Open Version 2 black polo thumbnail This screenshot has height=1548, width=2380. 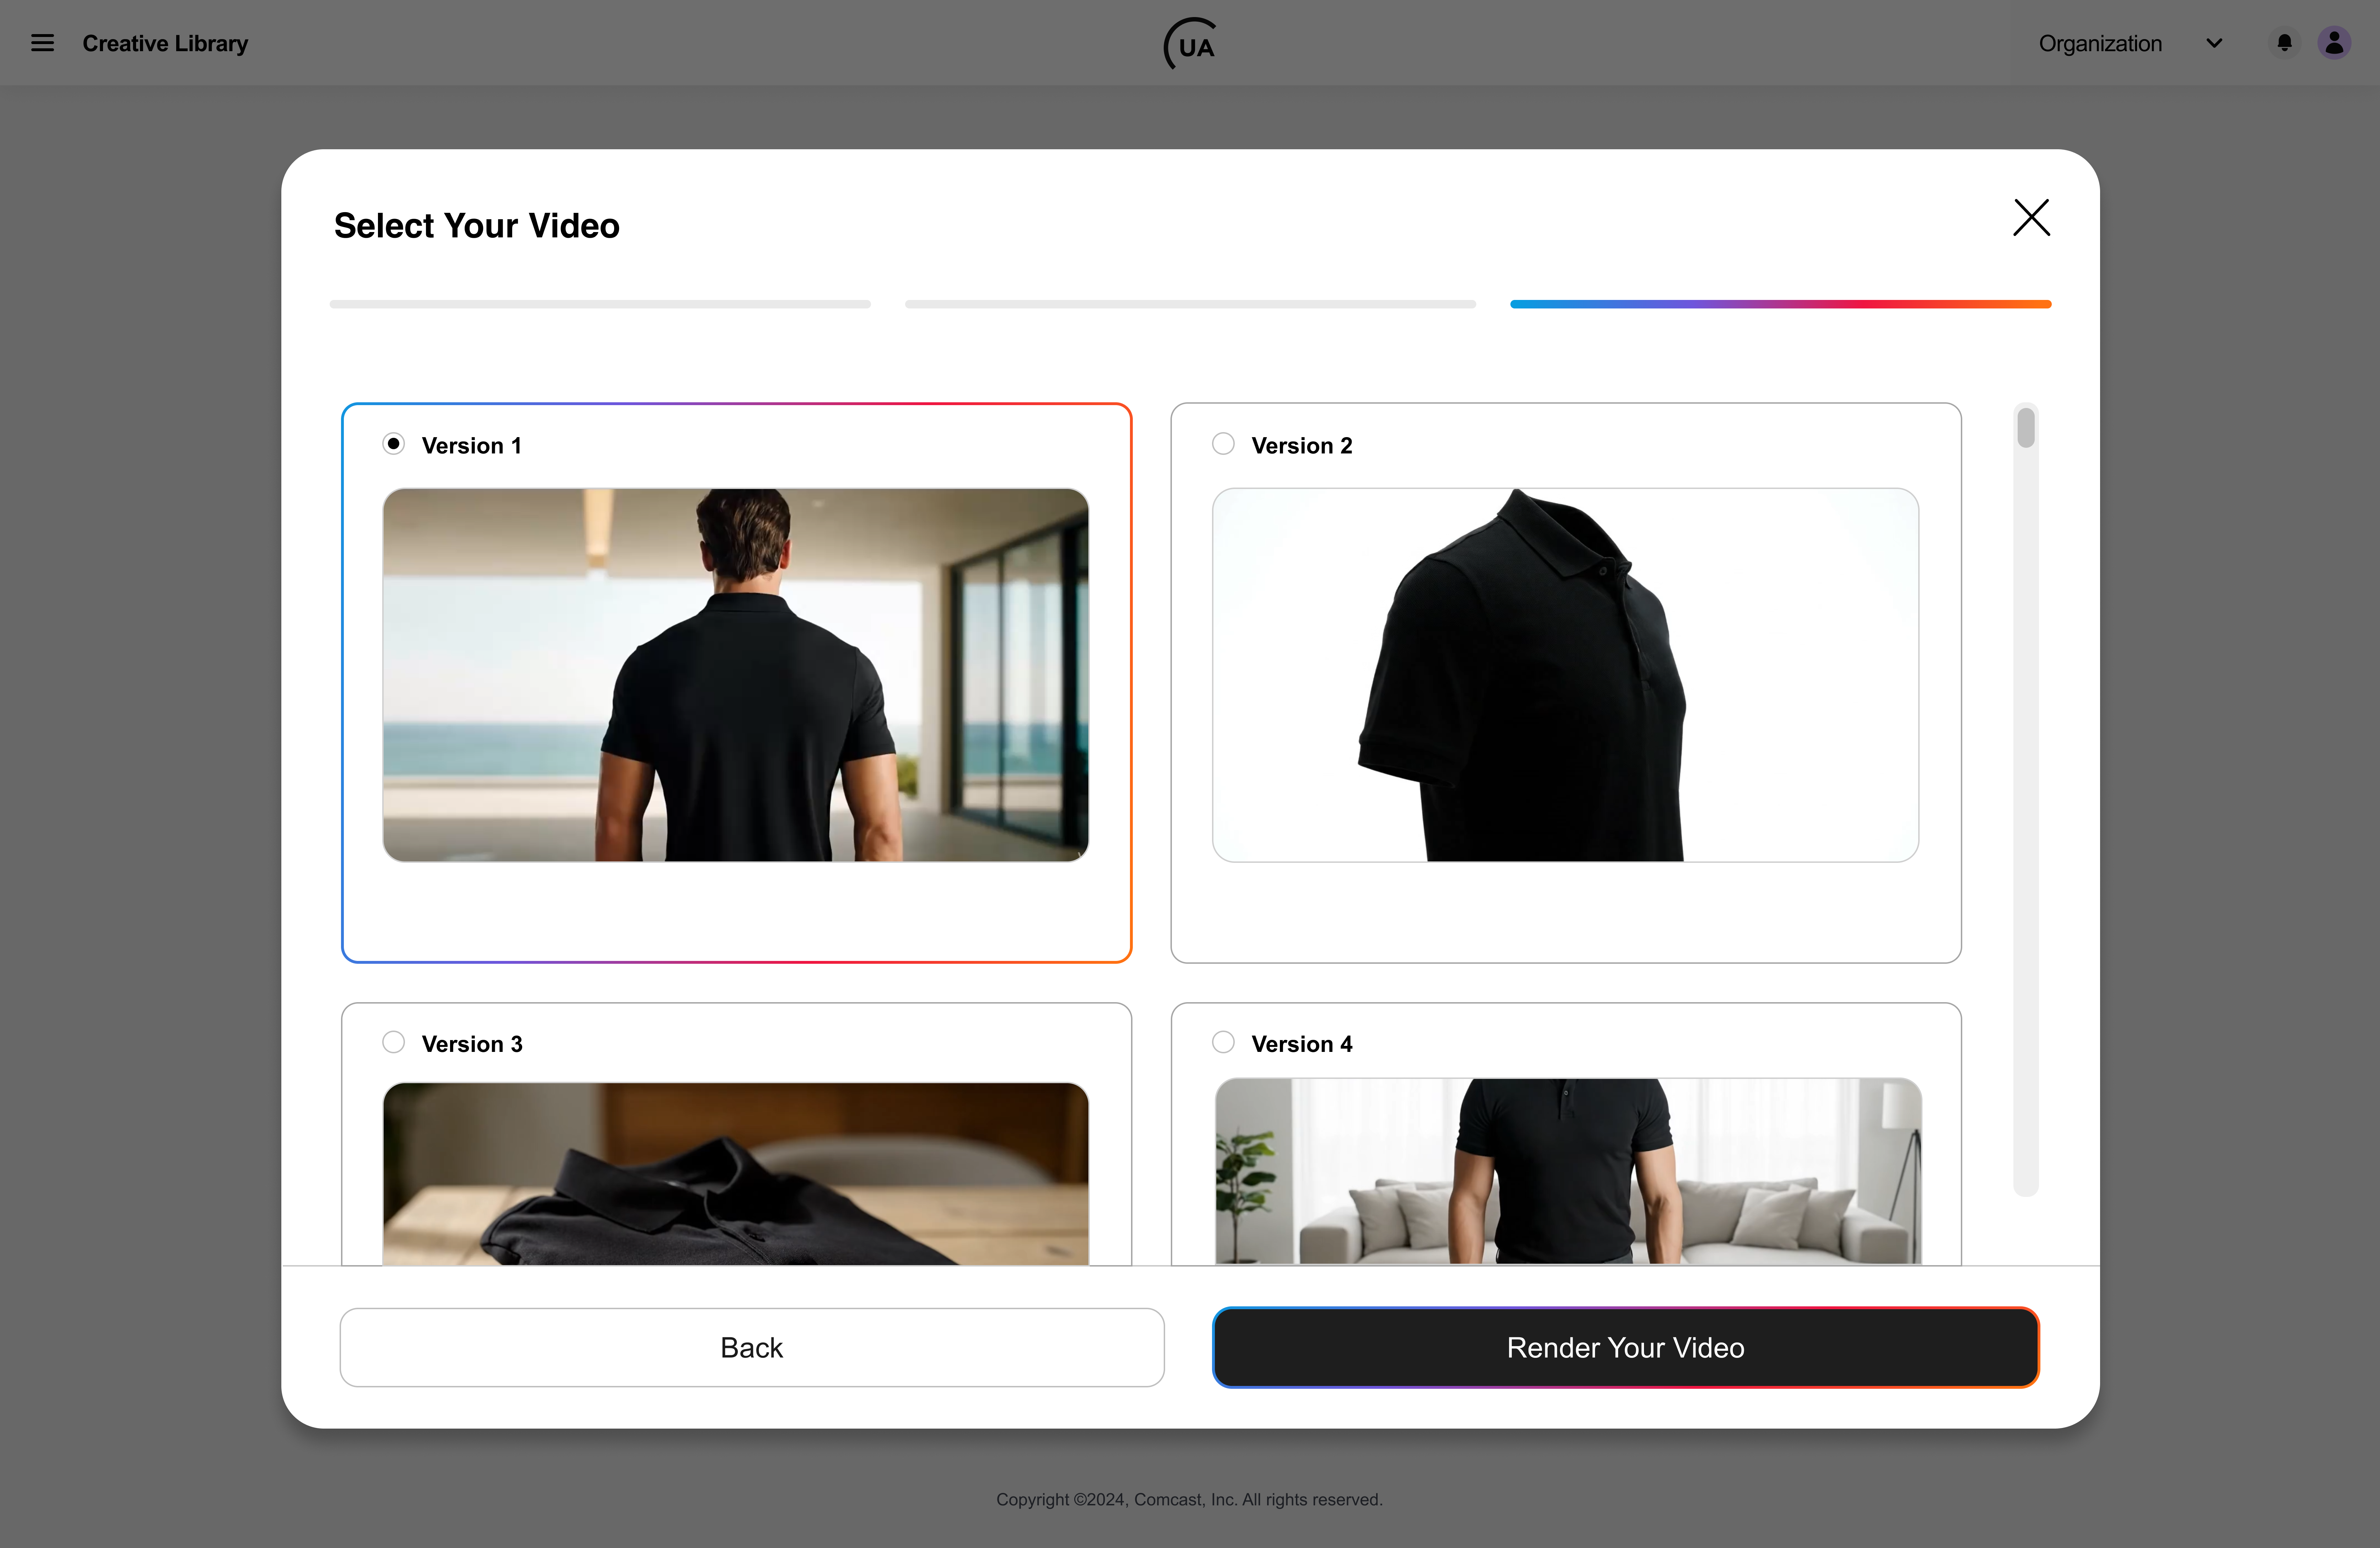tap(1565, 676)
